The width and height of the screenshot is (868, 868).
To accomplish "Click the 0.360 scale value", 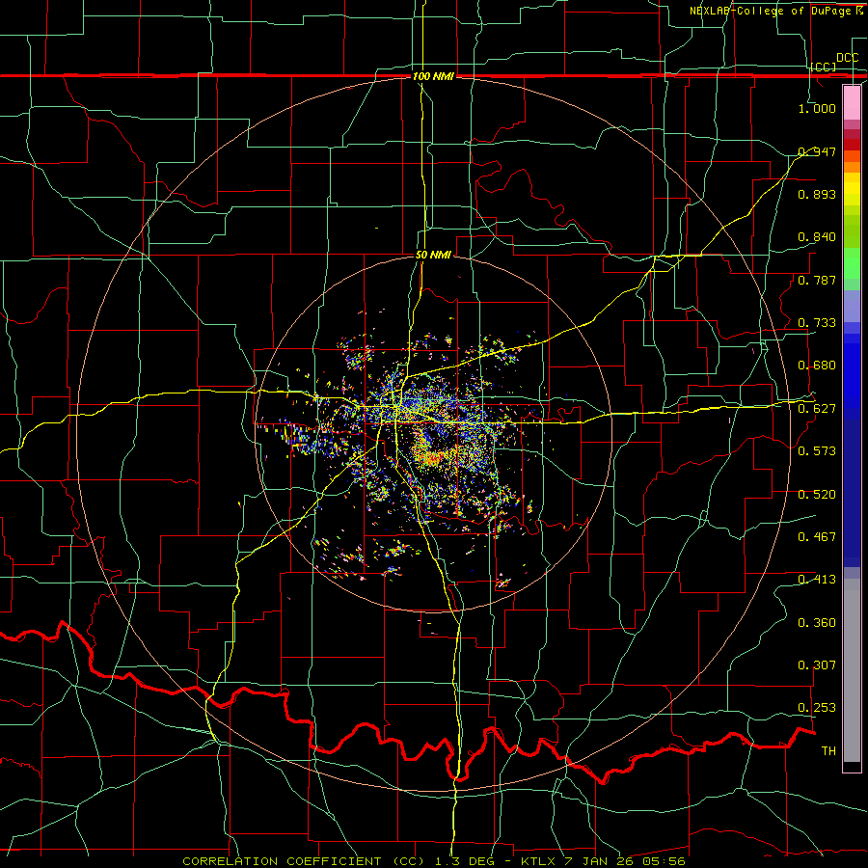I will click(x=817, y=623).
